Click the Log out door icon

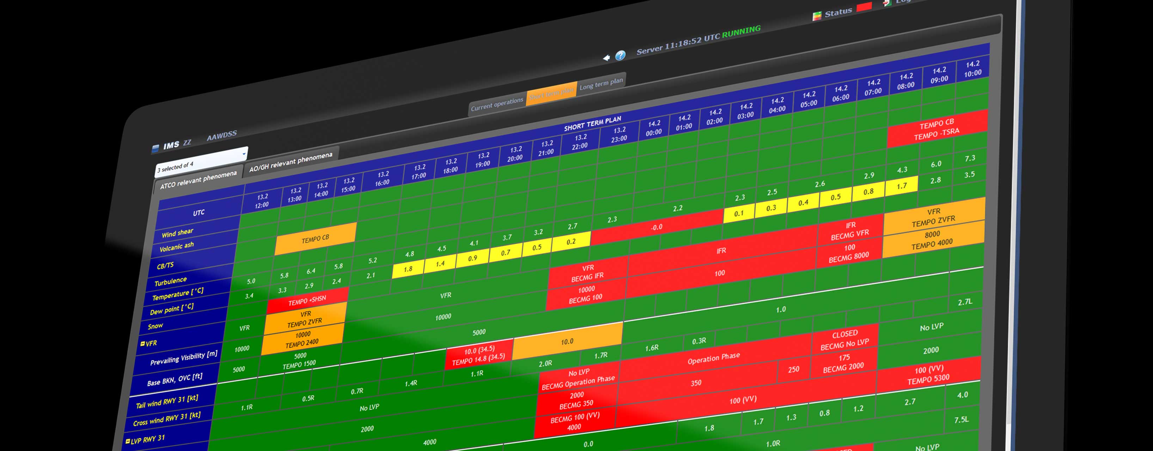[887, 3]
